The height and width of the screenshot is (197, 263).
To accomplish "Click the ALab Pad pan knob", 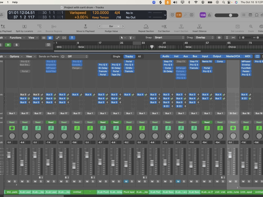I will (155, 136).
